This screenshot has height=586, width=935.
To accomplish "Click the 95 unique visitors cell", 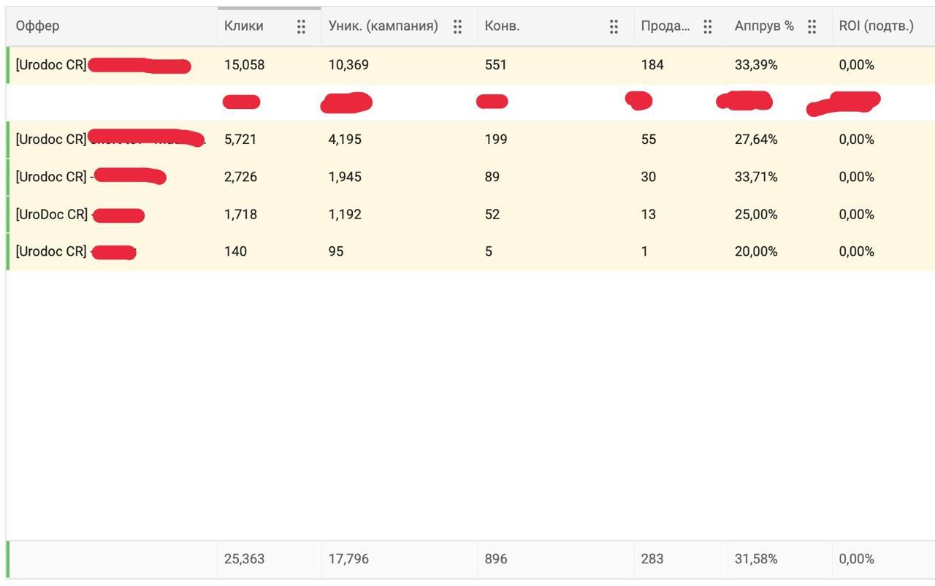I will (336, 251).
